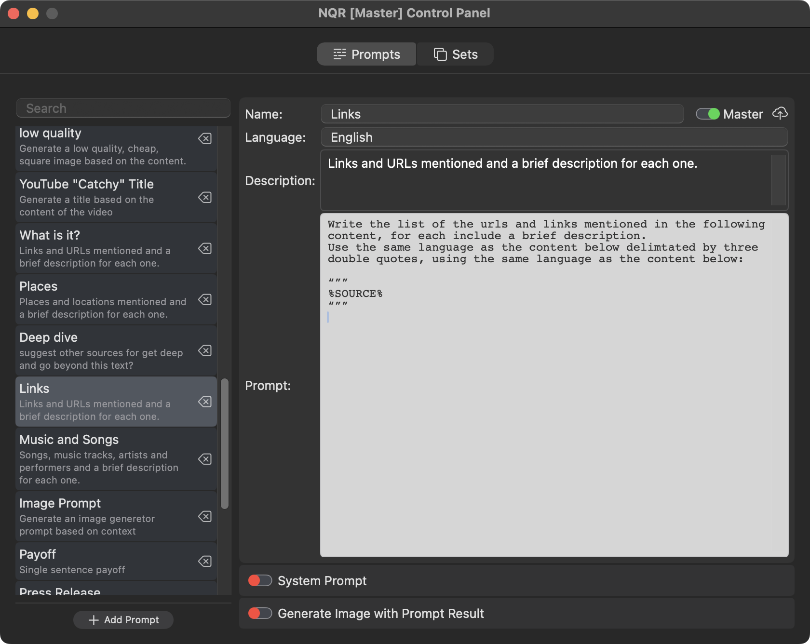Viewport: 810px width, 644px height.
Task: Remove the Image Prompt entry
Action: click(205, 517)
